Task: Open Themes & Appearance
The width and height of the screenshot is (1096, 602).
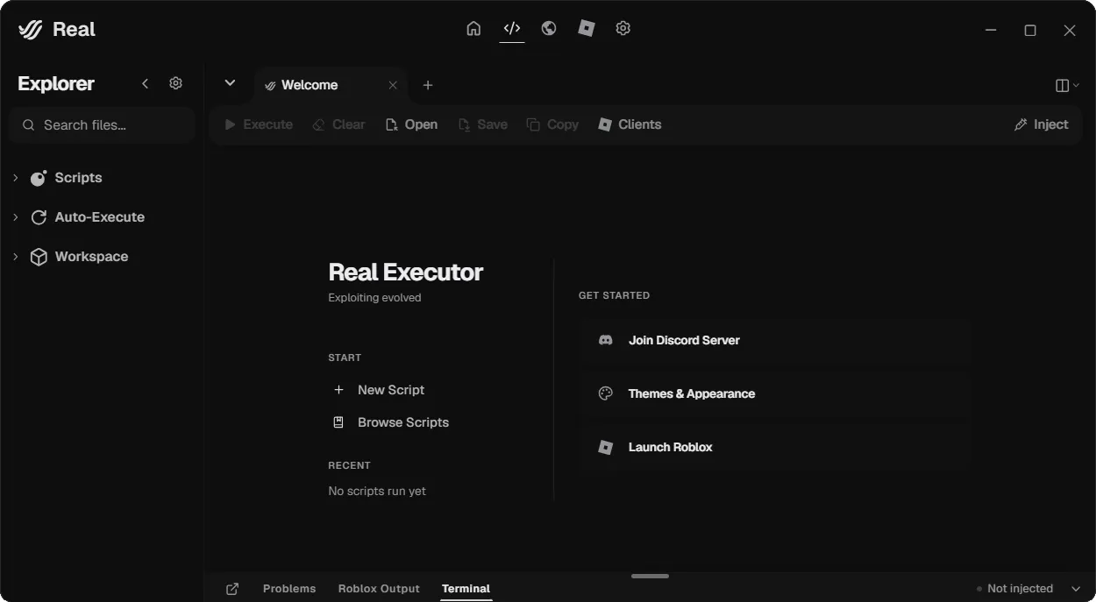Action: click(x=775, y=393)
